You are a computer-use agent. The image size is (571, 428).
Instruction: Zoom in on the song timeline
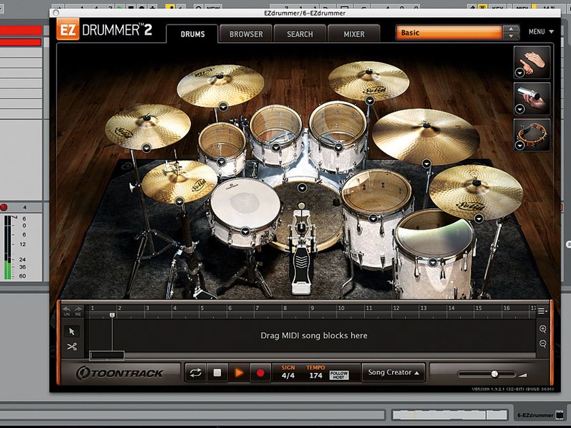[x=544, y=327]
